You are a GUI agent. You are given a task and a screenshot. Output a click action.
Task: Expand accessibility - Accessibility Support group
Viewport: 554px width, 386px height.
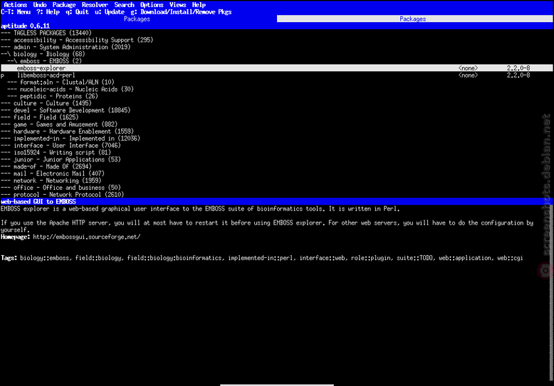[77, 40]
